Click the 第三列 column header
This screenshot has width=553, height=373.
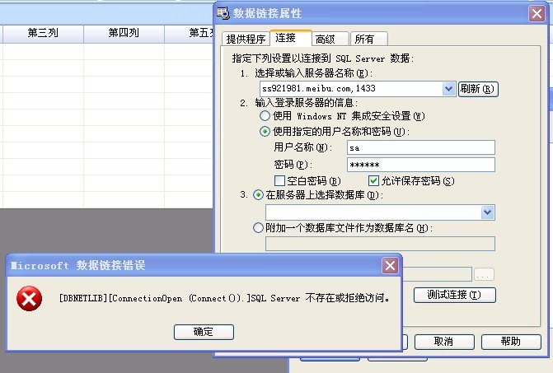coord(43,33)
